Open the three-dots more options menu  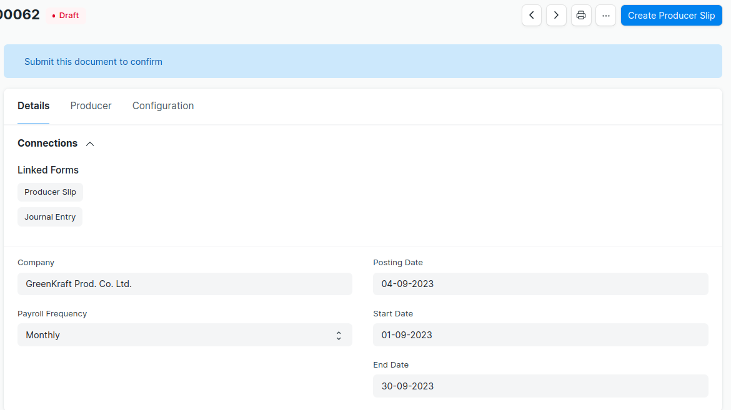(x=605, y=16)
